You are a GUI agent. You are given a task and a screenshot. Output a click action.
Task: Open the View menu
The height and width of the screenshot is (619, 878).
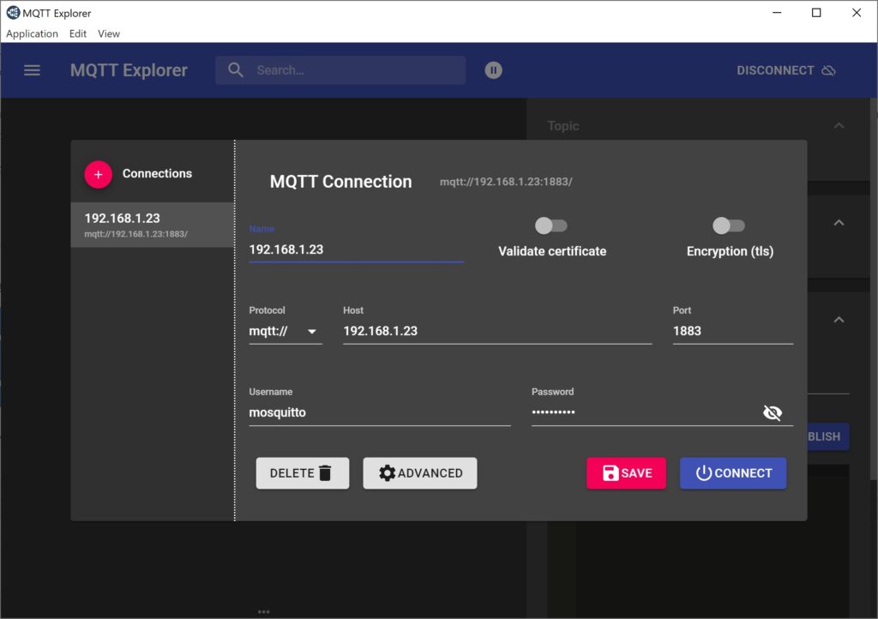click(109, 33)
